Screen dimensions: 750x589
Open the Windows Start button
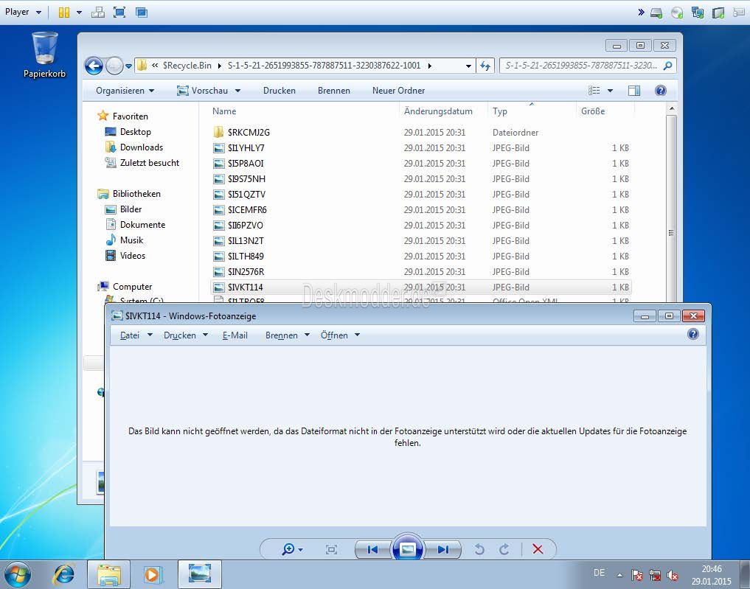click(x=18, y=574)
